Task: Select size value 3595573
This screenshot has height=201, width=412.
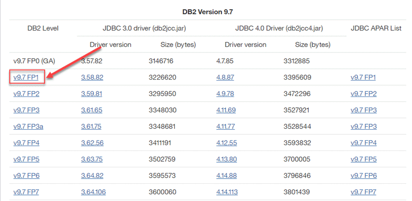Action: (x=162, y=176)
